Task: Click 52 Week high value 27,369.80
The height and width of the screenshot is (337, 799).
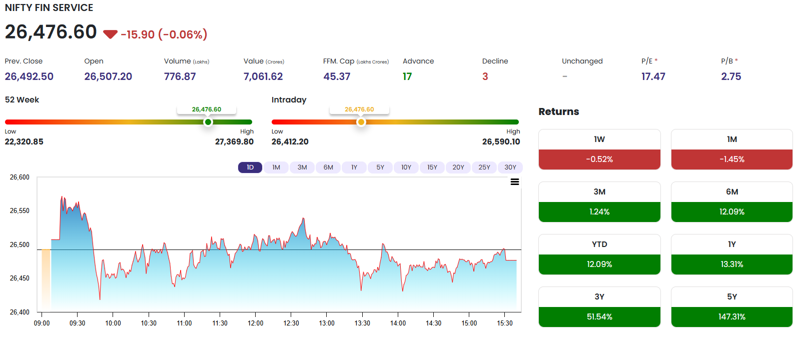Action: [234, 141]
